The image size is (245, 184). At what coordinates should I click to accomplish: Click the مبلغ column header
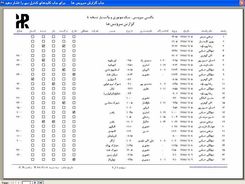(20, 31)
